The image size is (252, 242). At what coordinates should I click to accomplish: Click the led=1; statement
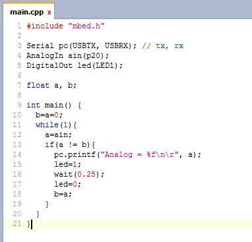pos(68,164)
